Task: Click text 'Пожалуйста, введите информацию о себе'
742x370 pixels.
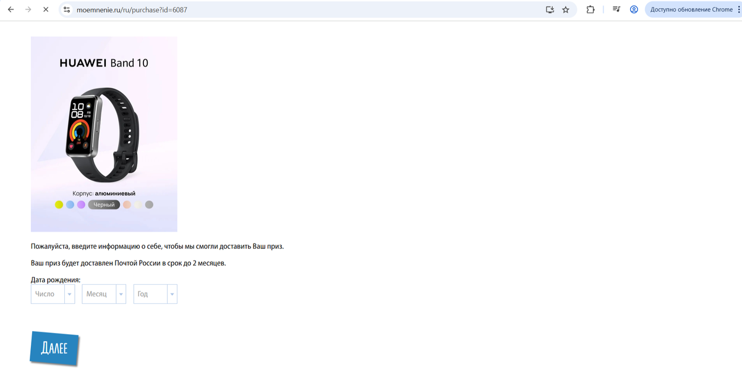Action: point(96,246)
